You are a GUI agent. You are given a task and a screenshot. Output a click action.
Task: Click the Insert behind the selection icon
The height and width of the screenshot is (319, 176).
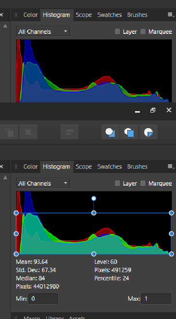[x=110, y=132]
